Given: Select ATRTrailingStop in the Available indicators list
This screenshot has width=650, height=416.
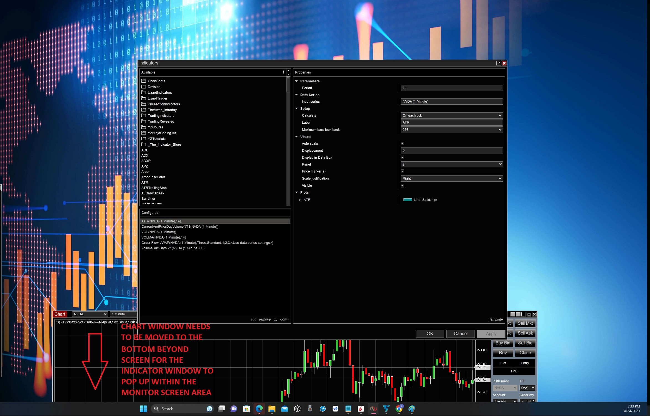Looking at the screenshot, I should pos(154,188).
